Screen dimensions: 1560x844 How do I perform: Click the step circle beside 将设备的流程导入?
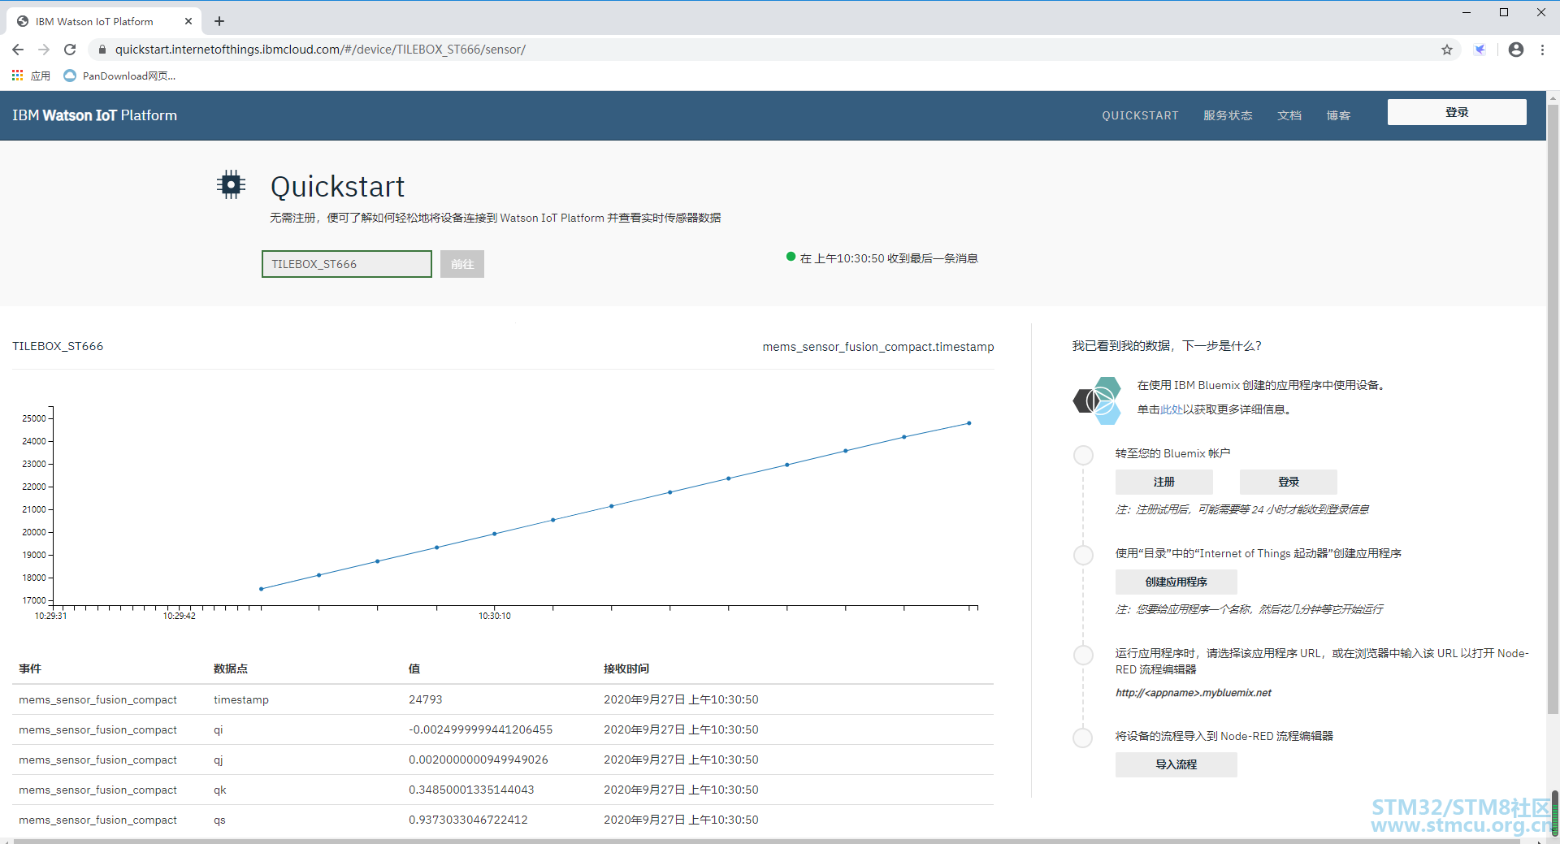click(x=1083, y=738)
